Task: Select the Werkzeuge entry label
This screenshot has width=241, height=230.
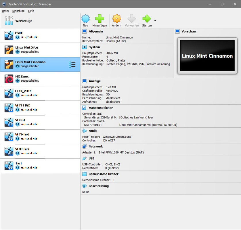Action: coord(24,21)
